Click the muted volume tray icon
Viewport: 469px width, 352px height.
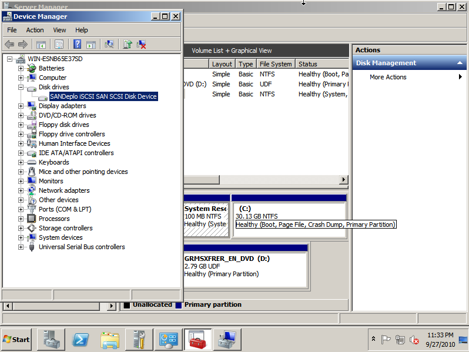coord(414,340)
